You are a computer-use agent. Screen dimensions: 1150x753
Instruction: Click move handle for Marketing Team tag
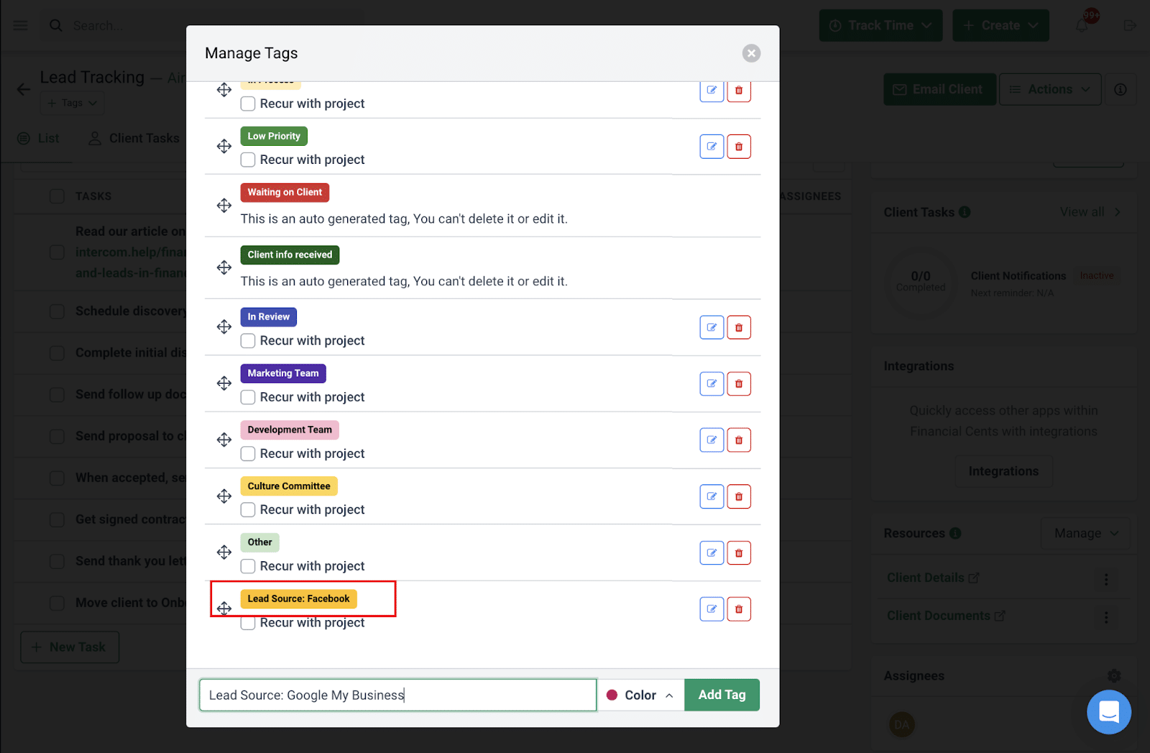pos(224,384)
